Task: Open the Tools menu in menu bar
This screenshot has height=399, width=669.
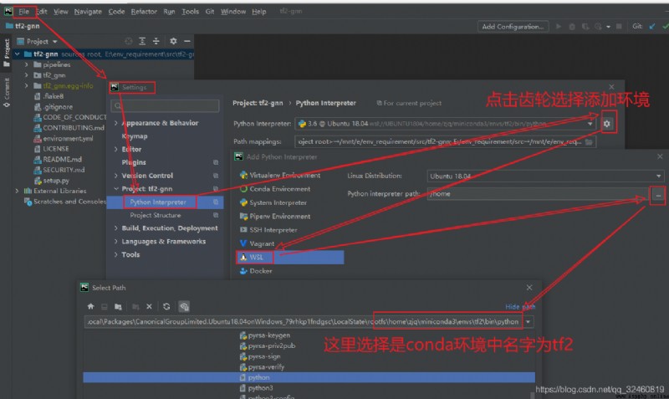Action: (191, 12)
